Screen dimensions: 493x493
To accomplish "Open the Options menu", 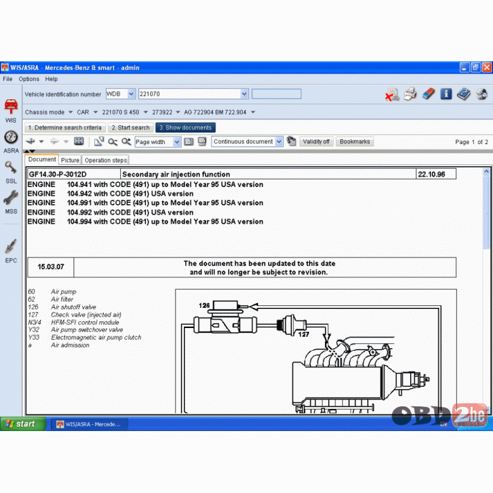I will tap(29, 79).
